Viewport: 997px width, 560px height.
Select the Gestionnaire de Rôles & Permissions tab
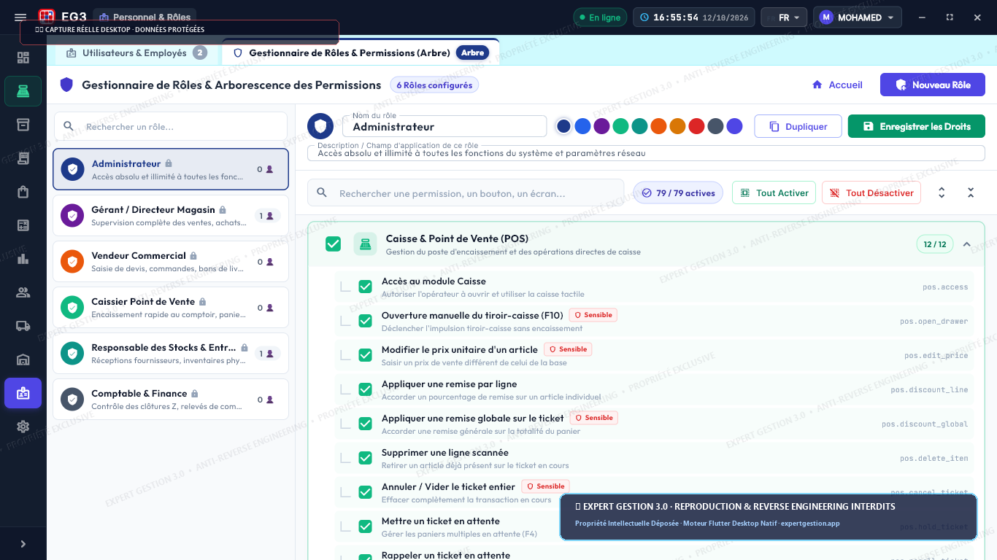coord(361,52)
